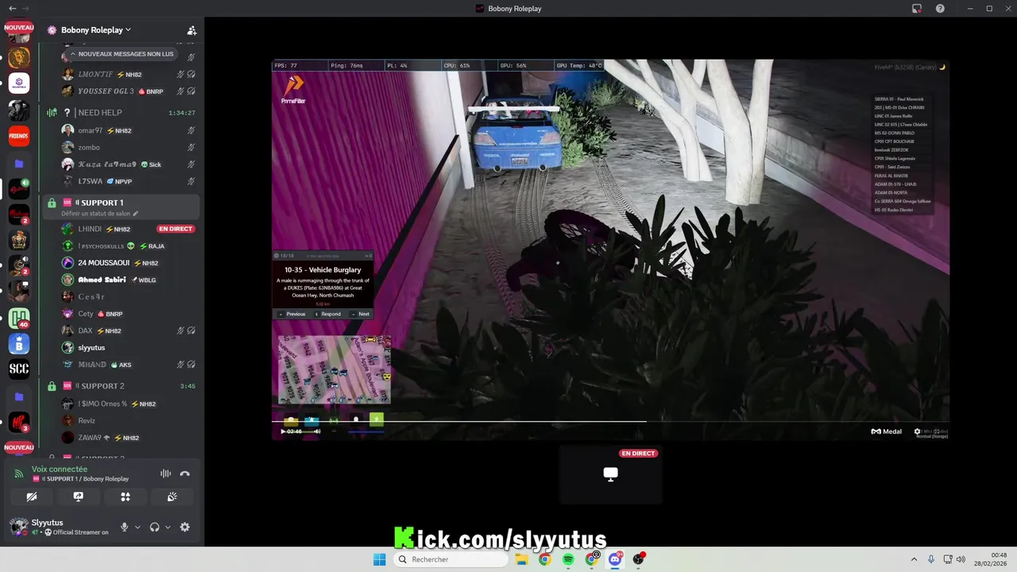This screenshot has height=572, width=1017.
Task: Click the top NOUVEAU unread indicator
Action: (19, 27)
